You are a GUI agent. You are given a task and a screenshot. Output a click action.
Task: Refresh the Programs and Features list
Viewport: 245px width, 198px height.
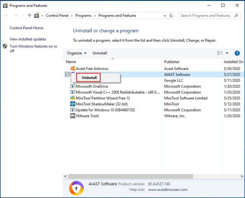tap(171, 16)
